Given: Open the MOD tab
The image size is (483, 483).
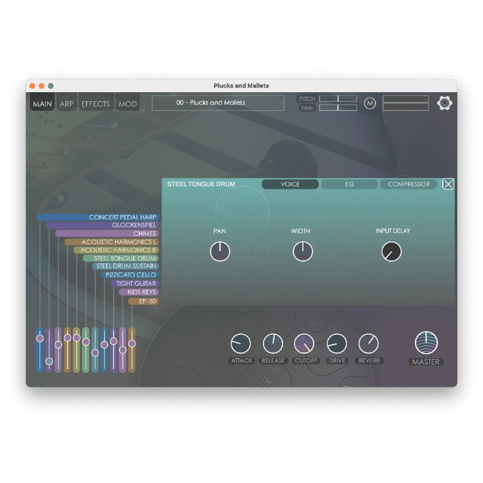Looking at the screenshot, I should (x=128, y=102).
